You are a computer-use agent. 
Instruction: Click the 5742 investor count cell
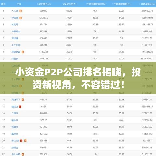click(x=70, y=100)
